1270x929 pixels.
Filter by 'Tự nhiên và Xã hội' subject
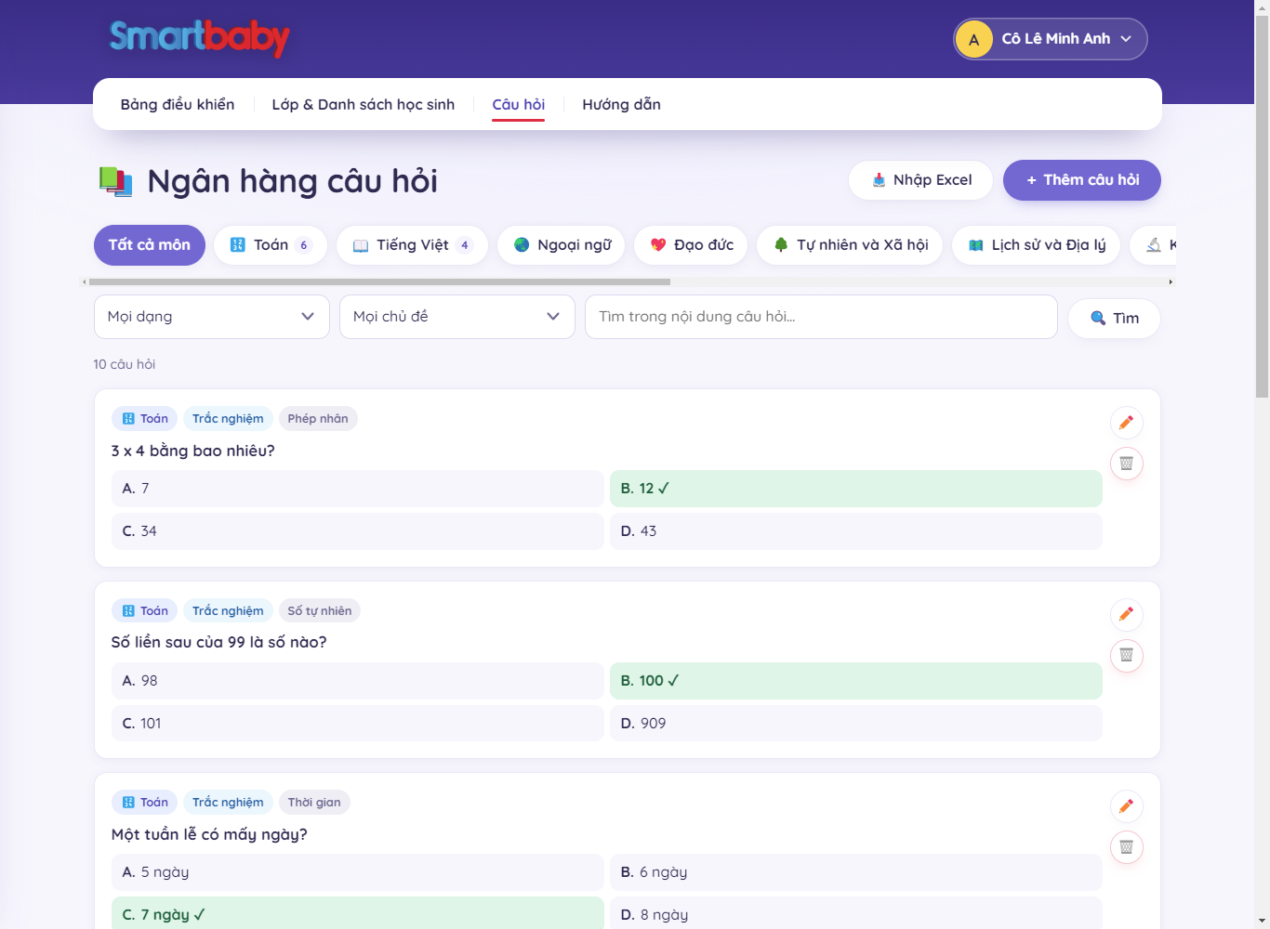coord(850,245)
